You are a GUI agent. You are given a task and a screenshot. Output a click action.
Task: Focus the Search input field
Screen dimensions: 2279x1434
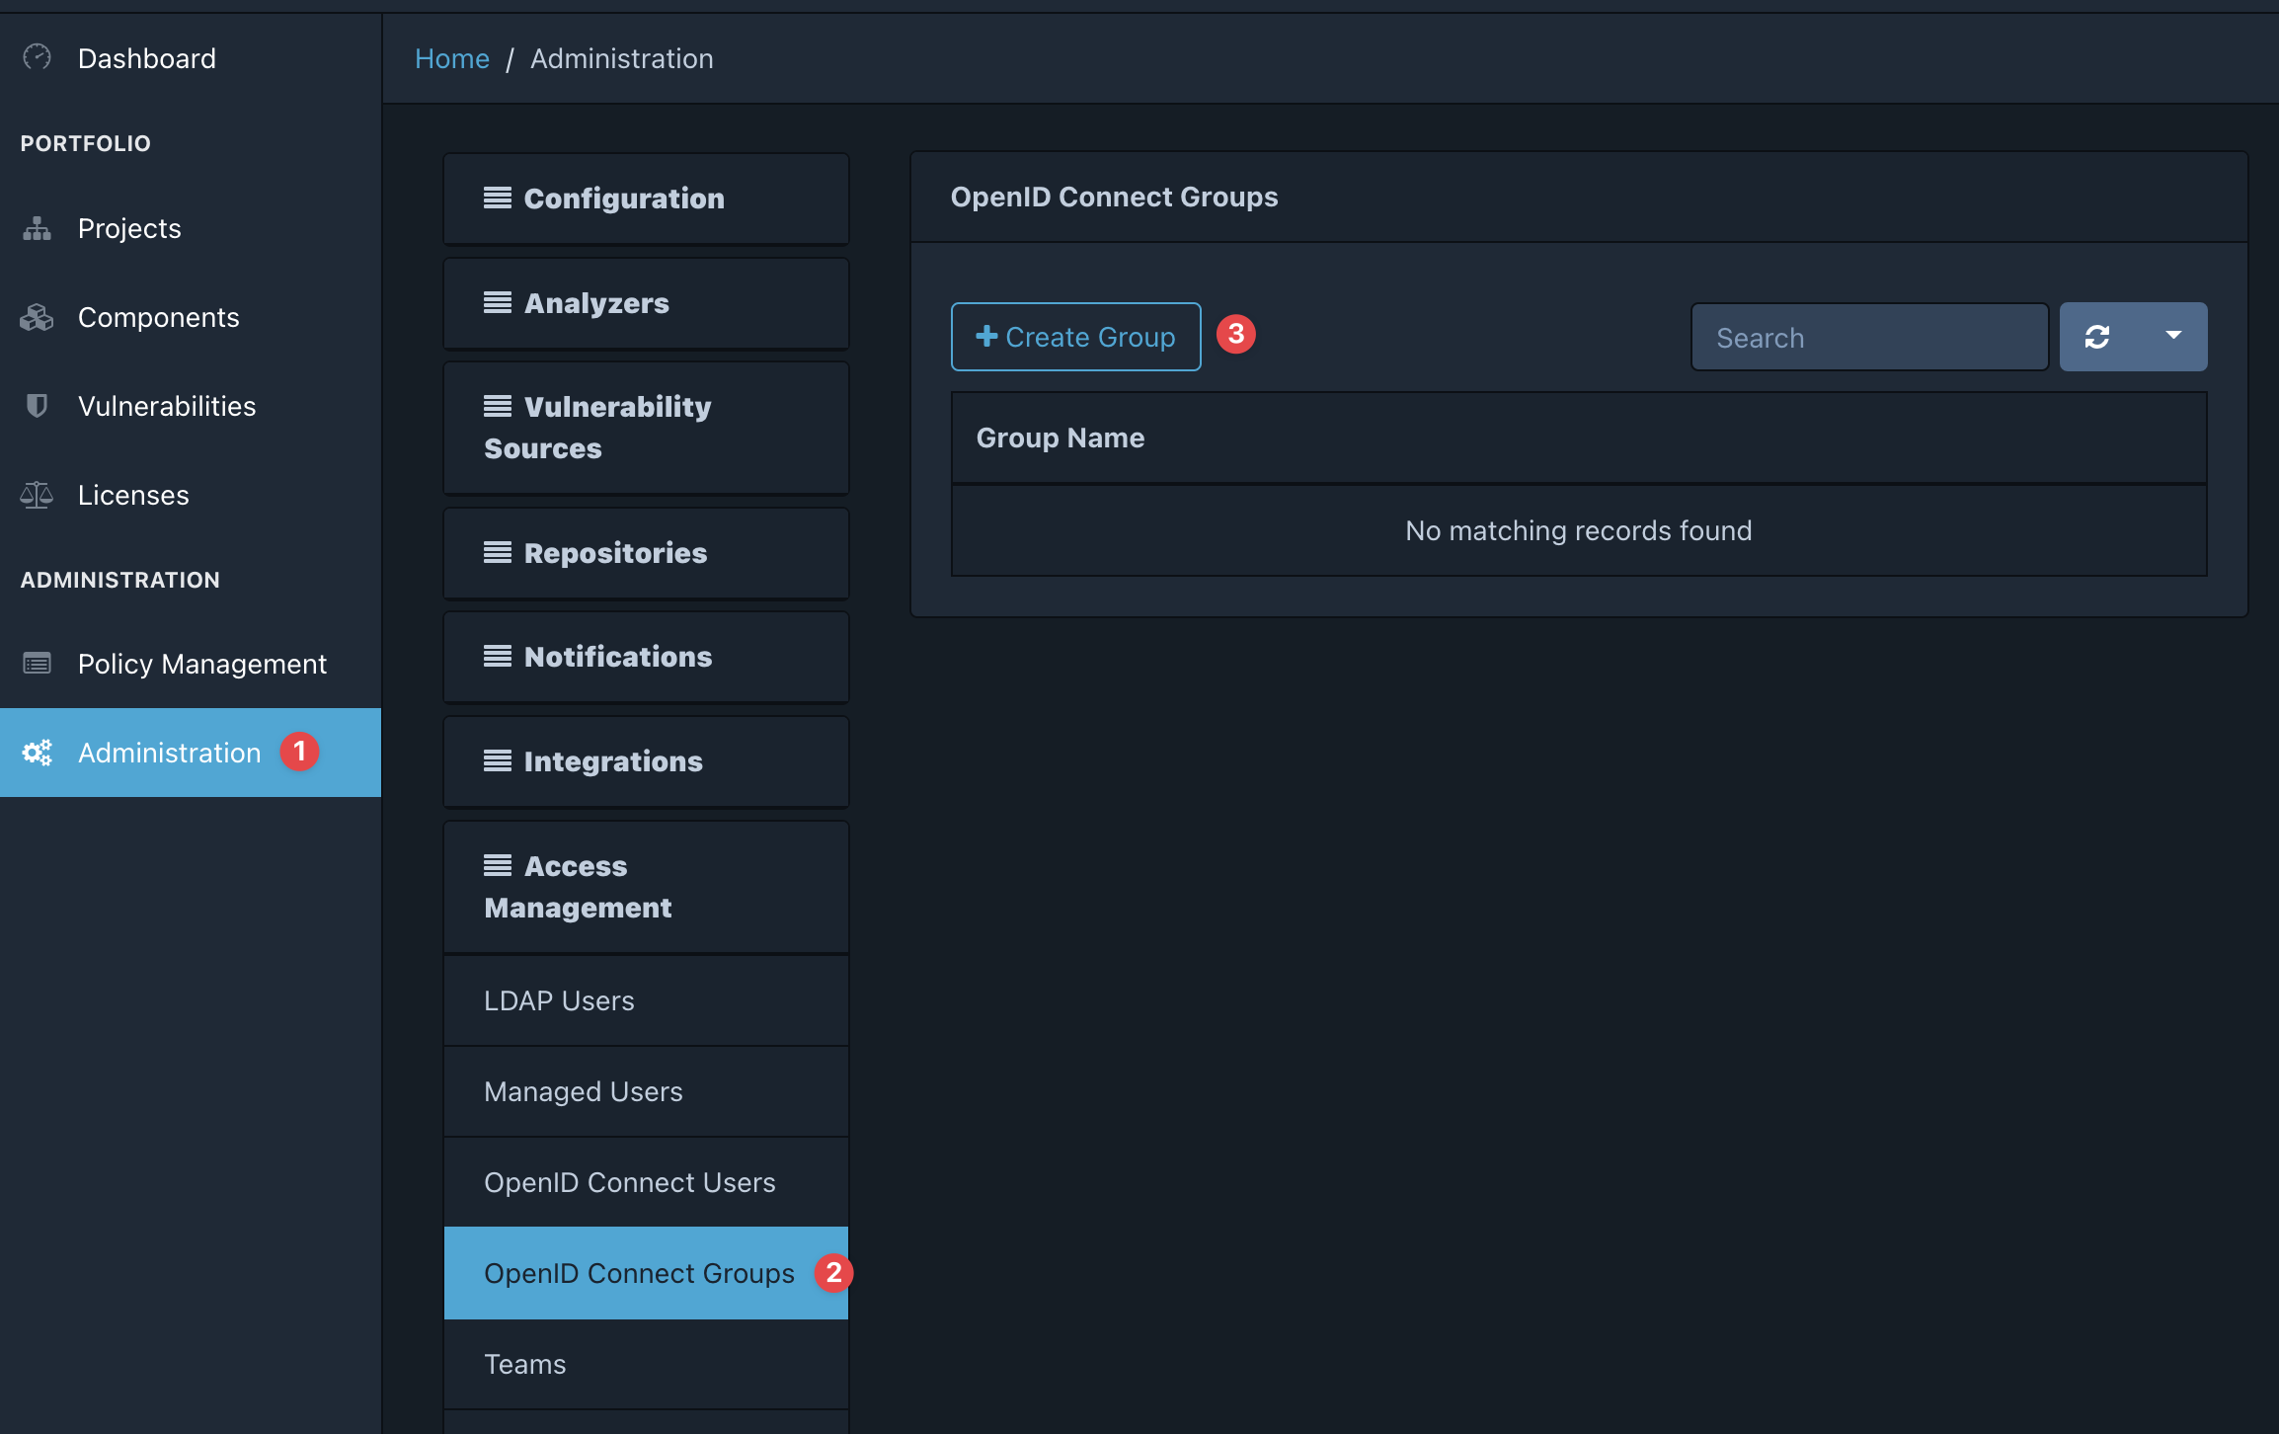pos(1868,338)
